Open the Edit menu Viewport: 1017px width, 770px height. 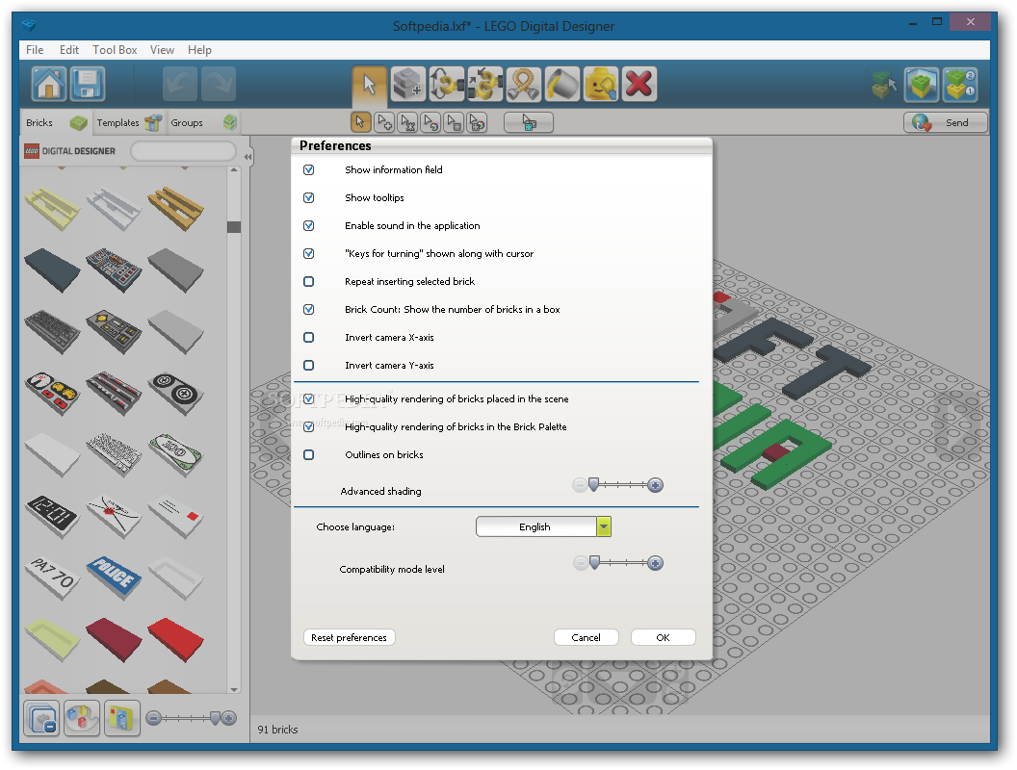[68, 50]
